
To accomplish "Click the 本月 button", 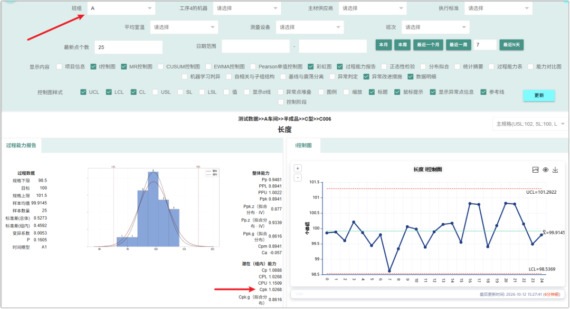I will coord(384,45).
